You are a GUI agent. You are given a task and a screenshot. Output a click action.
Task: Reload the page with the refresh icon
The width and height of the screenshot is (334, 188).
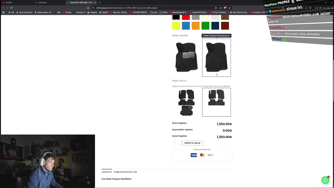11,8
